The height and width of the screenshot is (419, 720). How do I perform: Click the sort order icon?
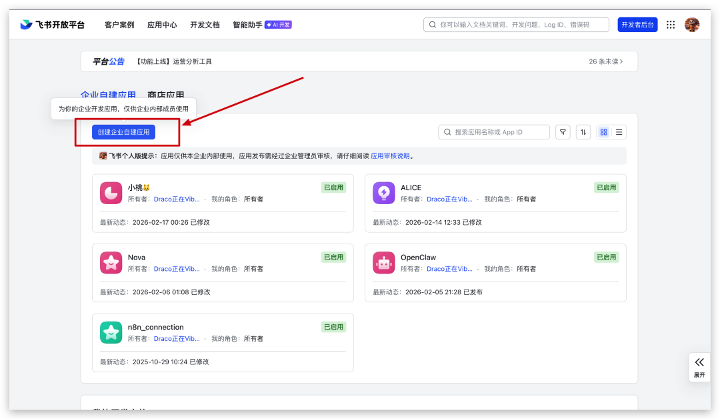(x=583, y=132)
